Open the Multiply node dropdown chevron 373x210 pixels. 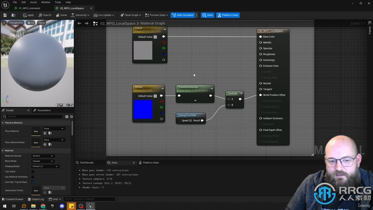tap(241, 93)
